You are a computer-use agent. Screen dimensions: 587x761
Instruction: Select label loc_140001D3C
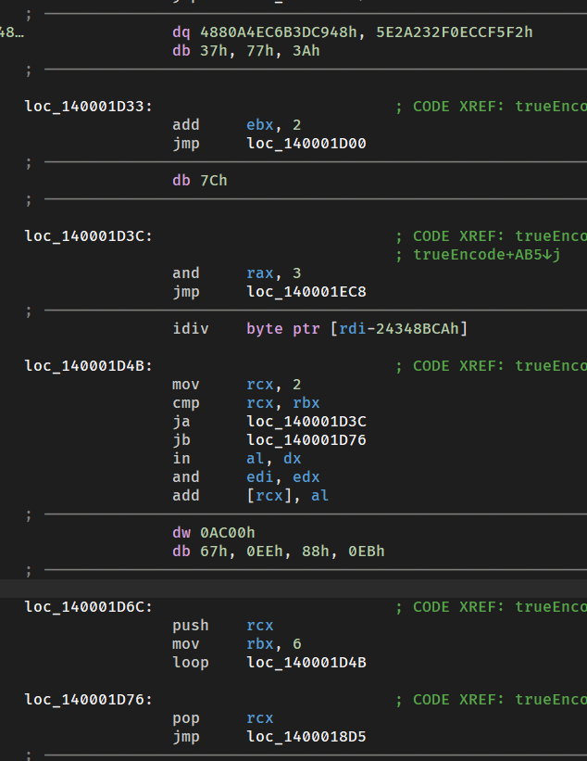89,235
